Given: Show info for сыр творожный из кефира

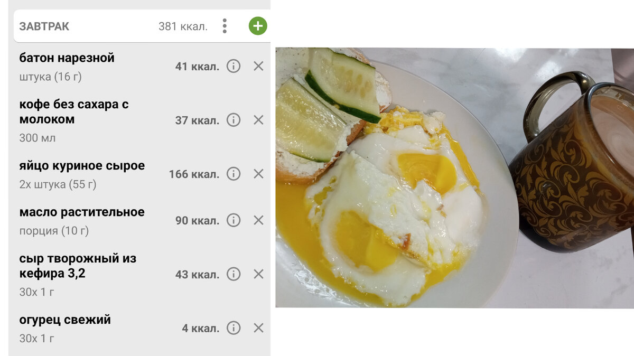Looking at the screenshot, I should coord(234,274).
